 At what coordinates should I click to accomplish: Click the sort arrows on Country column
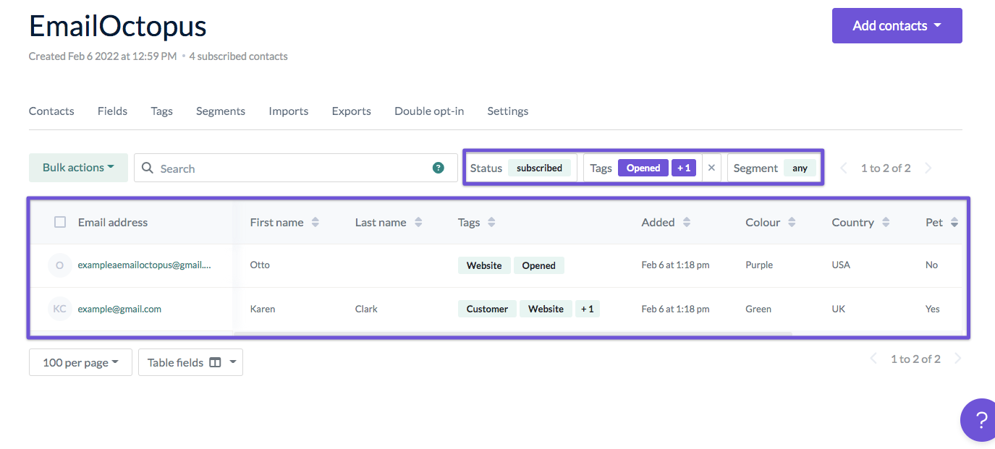[885, 222]
